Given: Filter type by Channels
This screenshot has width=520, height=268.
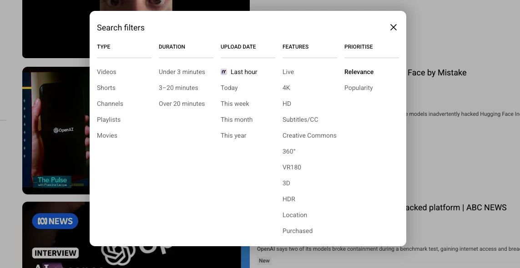Looking at the screenshot, I should tap(110, 104).
